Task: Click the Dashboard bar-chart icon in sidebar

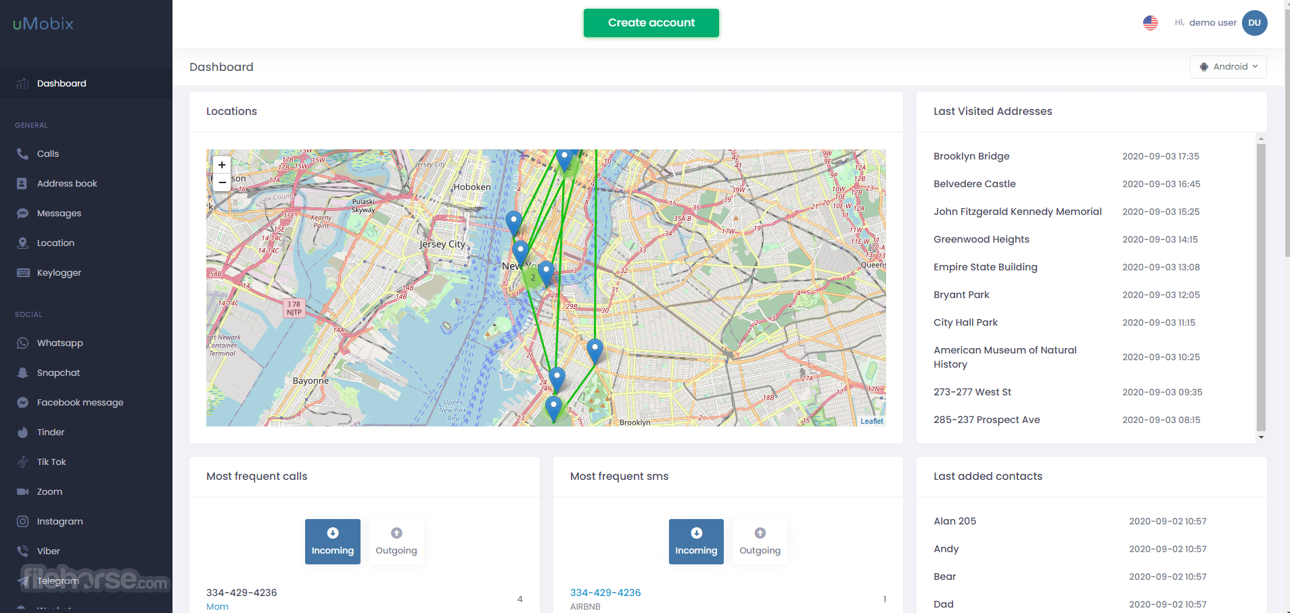Action: point(22,84)
